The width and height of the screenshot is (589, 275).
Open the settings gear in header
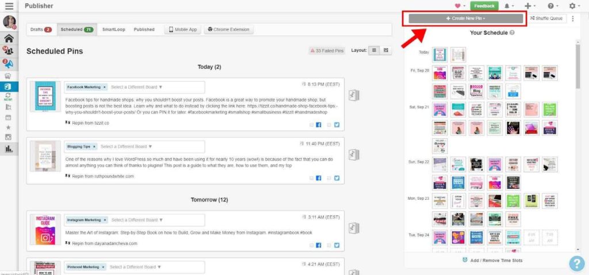pos(572,6)
